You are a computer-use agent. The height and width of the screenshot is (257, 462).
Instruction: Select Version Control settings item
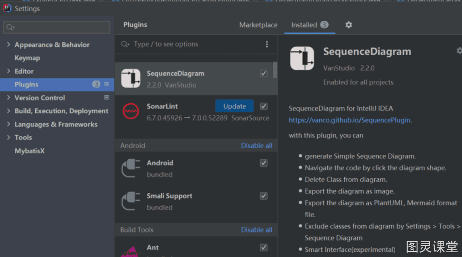click(x=40, y=98)
